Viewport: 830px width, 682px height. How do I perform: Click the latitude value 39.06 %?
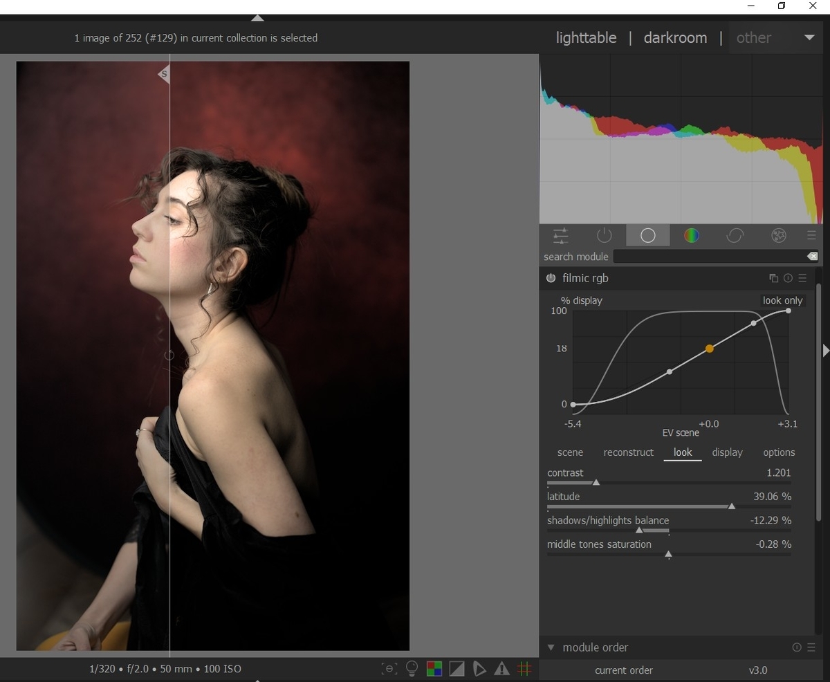[x=773, y=497]
